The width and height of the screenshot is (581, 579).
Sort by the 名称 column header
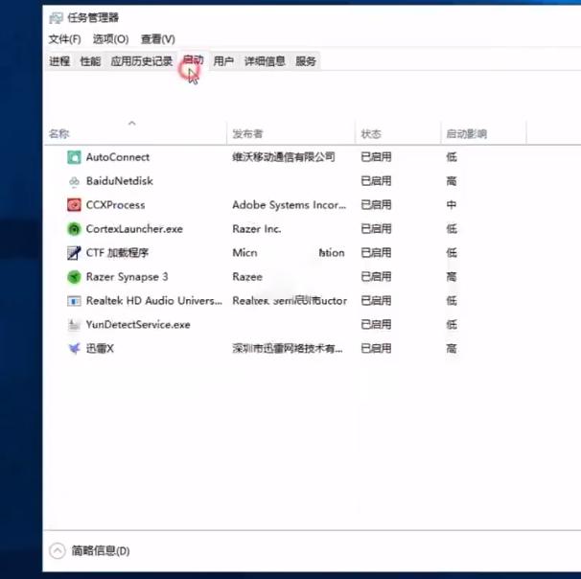(x=59, y=134)
